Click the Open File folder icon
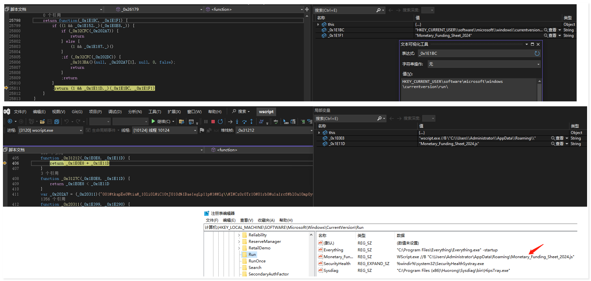Screen dimensions: 591x281 pyautogui.click(x=42, y=122)
